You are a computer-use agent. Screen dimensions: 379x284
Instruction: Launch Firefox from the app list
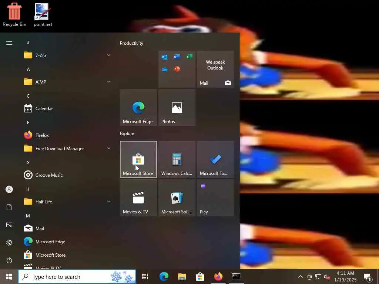point(67,135)
